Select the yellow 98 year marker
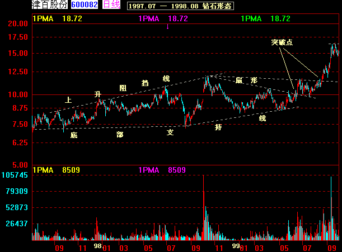The image size is (342, 252). (x=97, y=246)
